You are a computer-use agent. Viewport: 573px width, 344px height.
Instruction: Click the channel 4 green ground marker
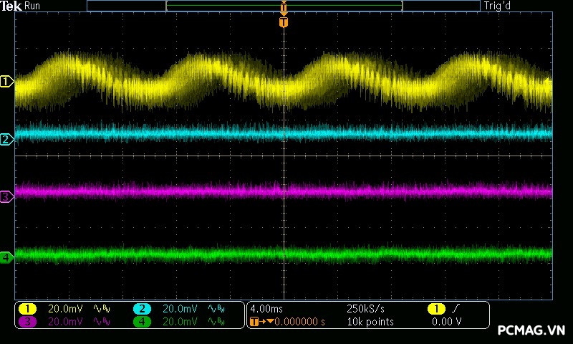click(x=7, y=257)
